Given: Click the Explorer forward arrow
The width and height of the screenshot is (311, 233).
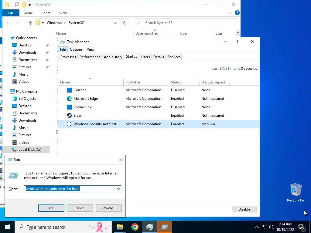Looking at the screenshot, I should (x=17, y=23).
